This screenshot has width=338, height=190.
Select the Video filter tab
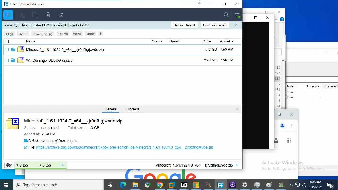coord(77,34)
